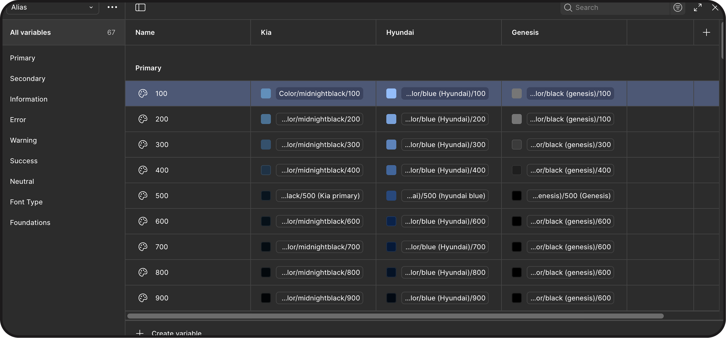Click the color variable icon for 600
Viewport: 726px width, 338px height.
tap(143, 221)
